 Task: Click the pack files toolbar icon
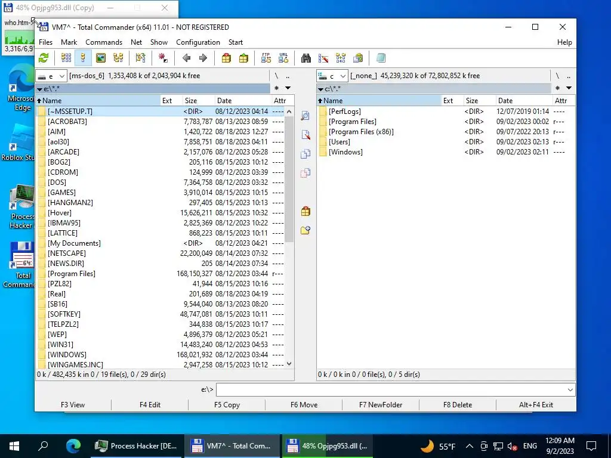[226, 58]
